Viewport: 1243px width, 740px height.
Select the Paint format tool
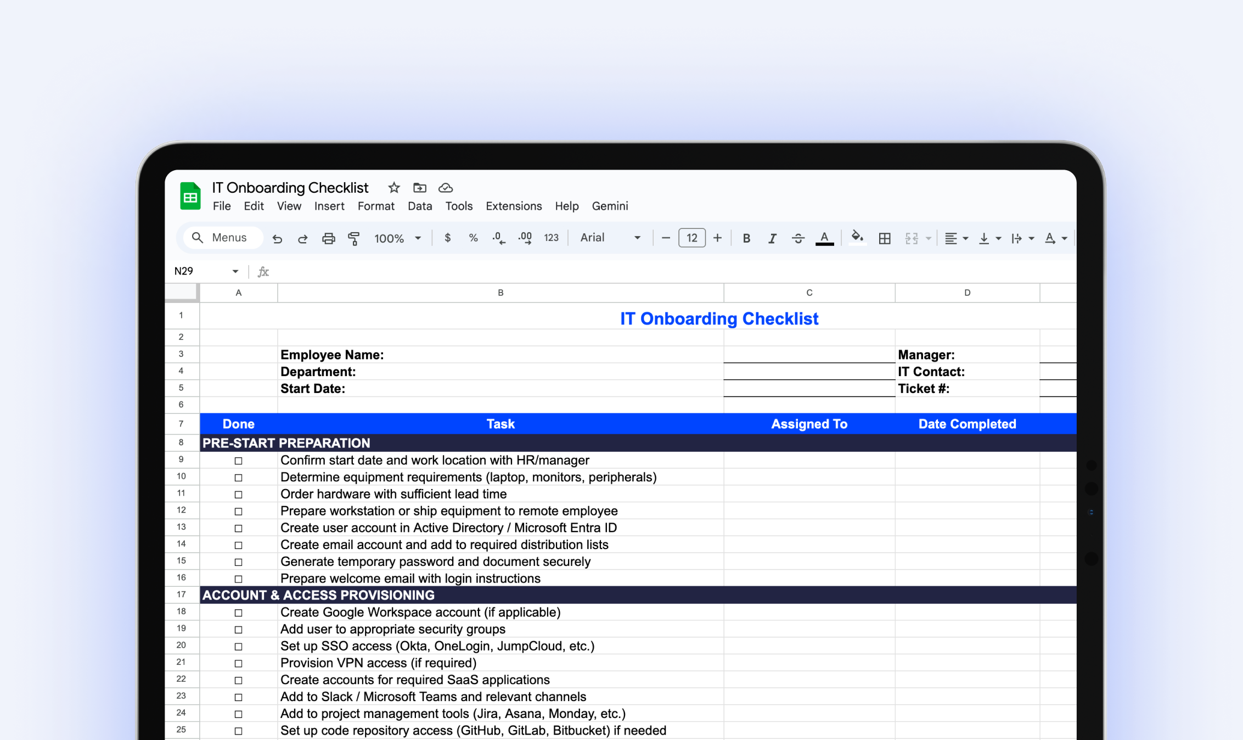tap(354, 238)
